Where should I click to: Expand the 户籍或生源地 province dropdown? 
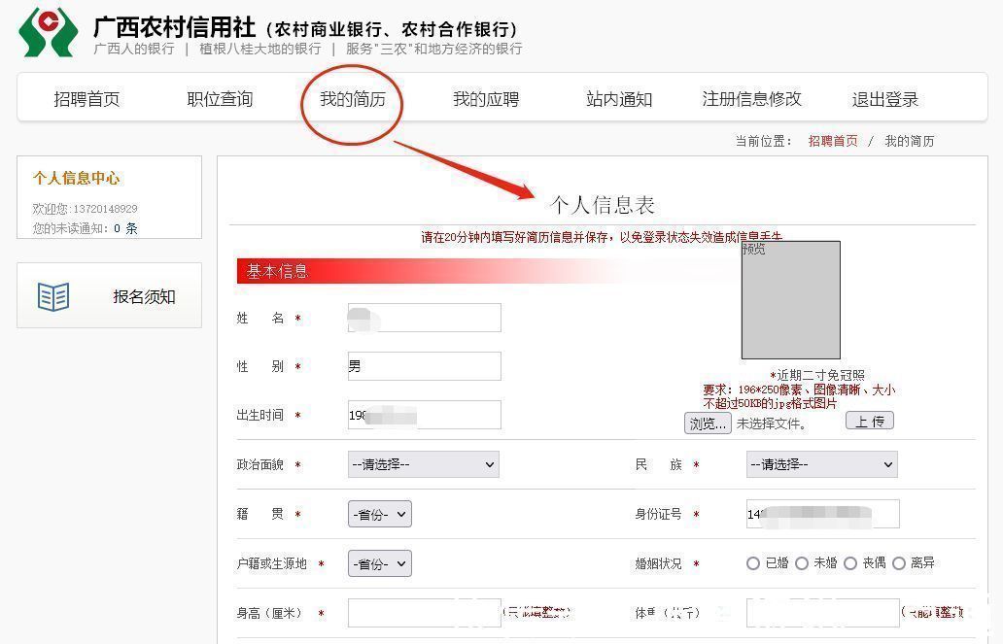pos(380,563)
